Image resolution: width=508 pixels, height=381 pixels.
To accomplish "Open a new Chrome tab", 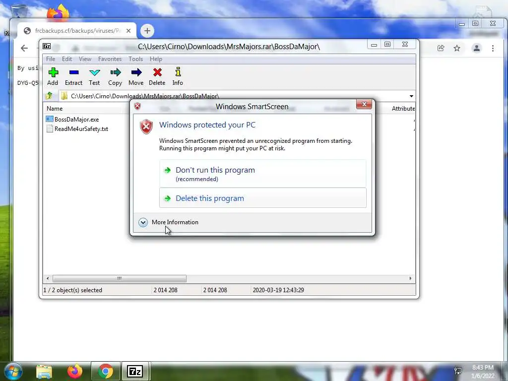I will click(x=147, y=31).
